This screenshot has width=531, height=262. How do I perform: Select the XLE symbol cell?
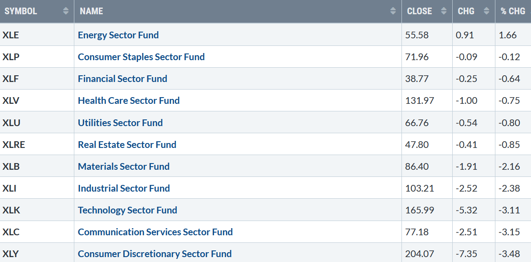click(37, 35)
